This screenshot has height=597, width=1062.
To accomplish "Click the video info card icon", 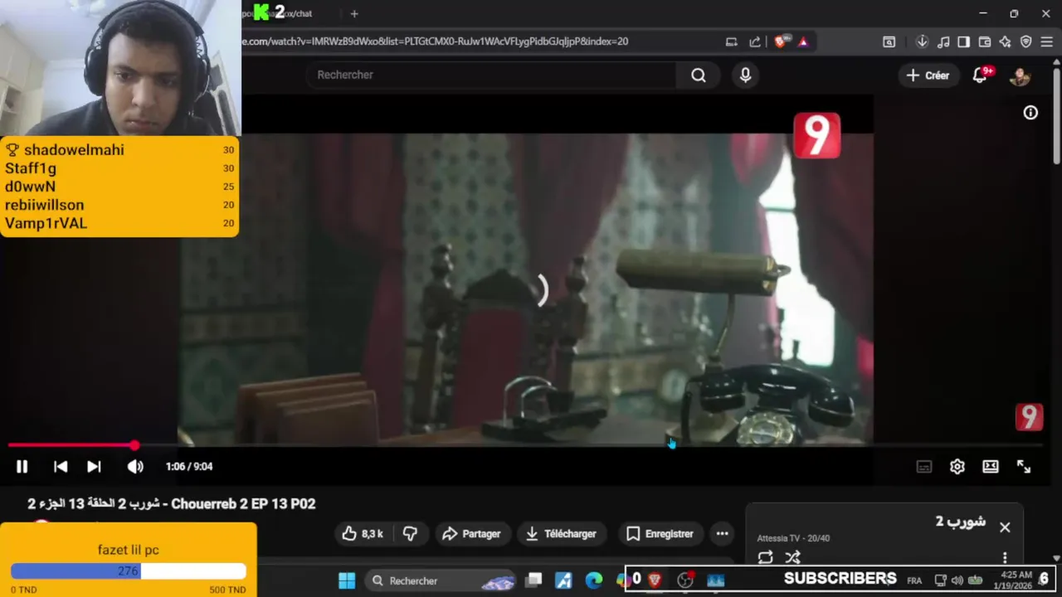I will point(1030,113).
